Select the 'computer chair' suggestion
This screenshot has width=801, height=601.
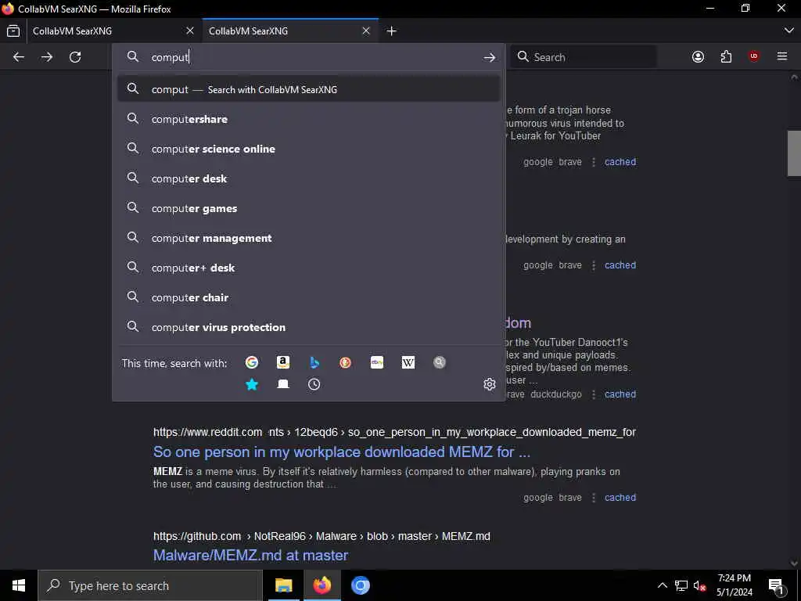click(308, 297)
